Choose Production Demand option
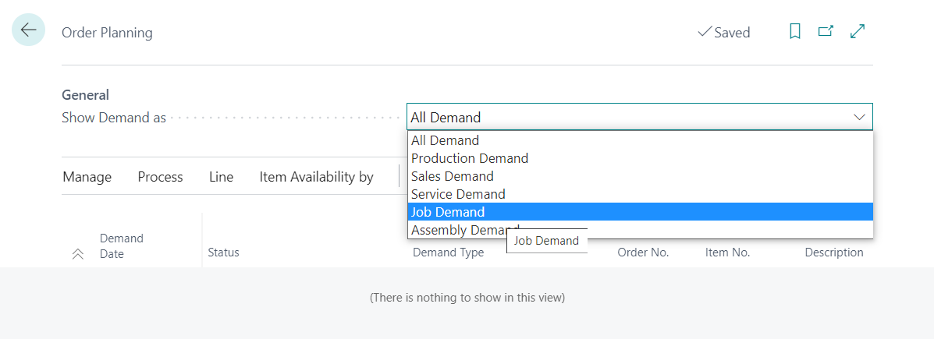The image size is (934, 339). click(x=469, y=158)
